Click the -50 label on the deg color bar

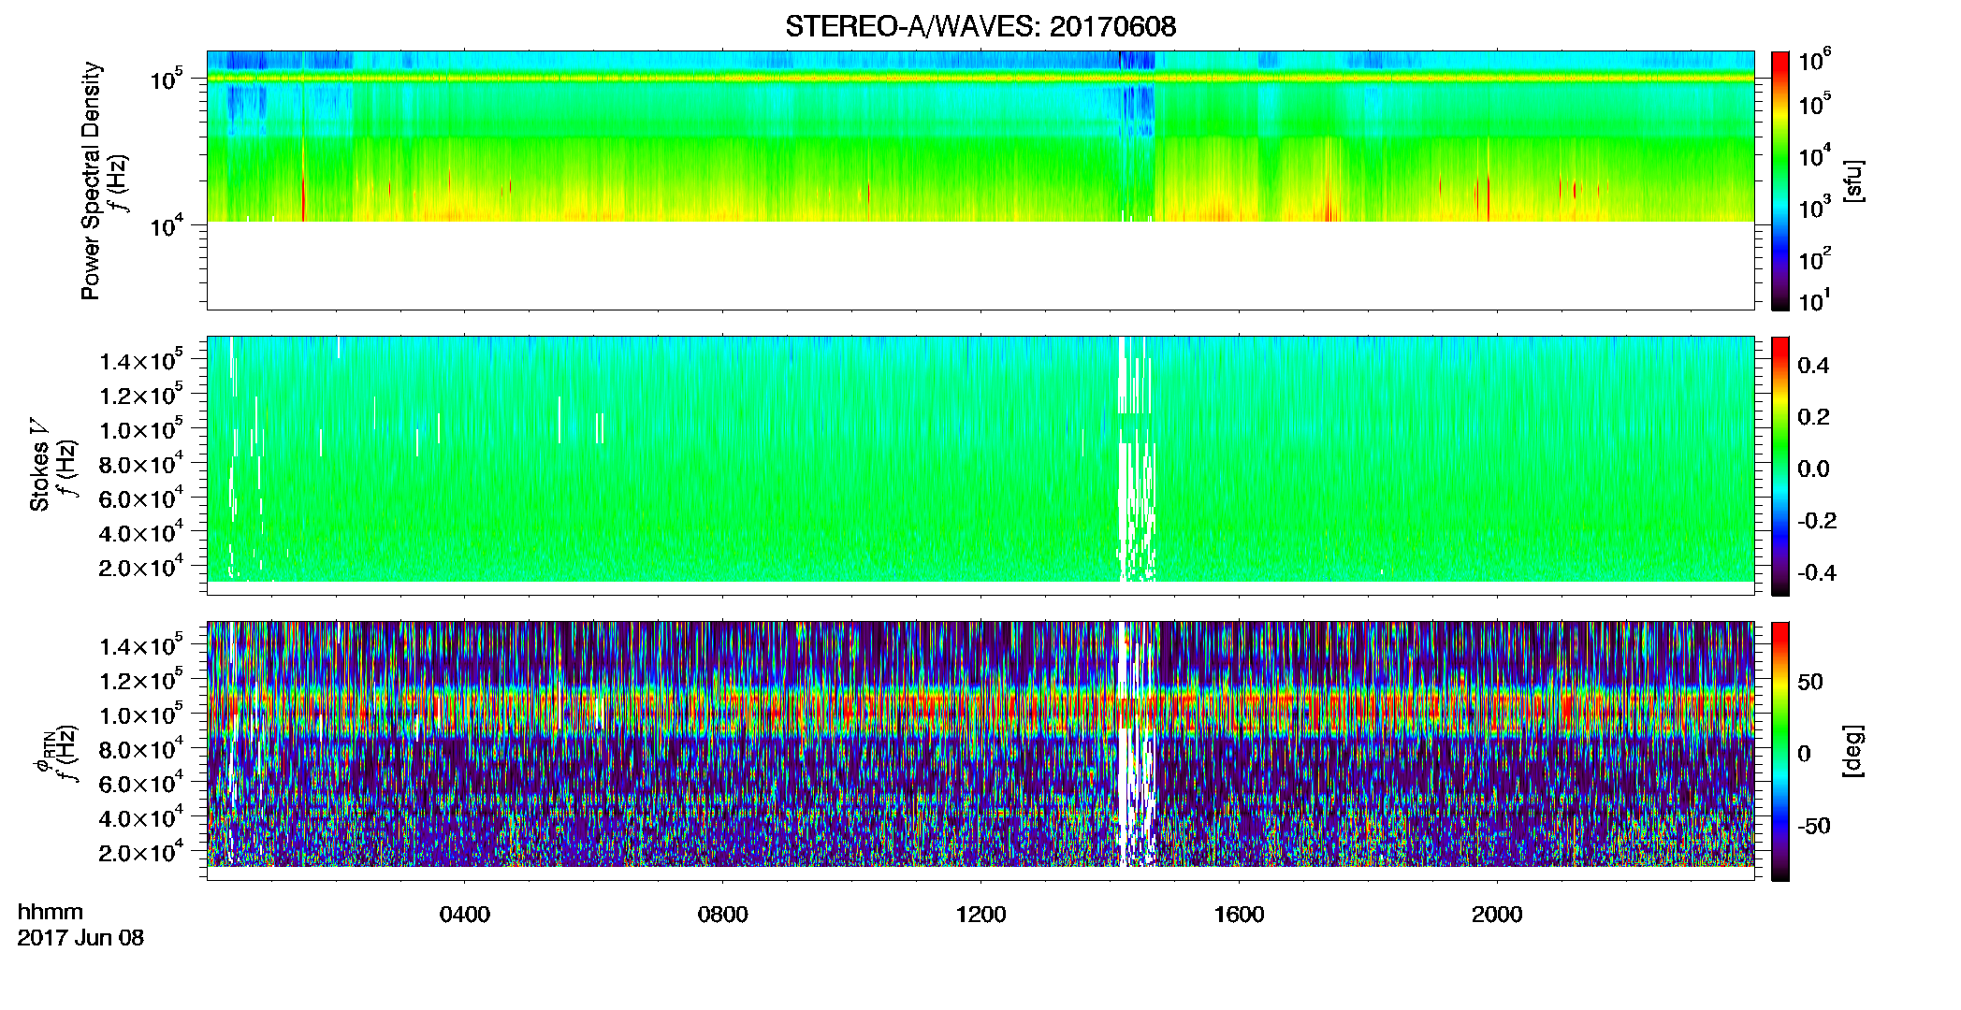click(1812, 826)
